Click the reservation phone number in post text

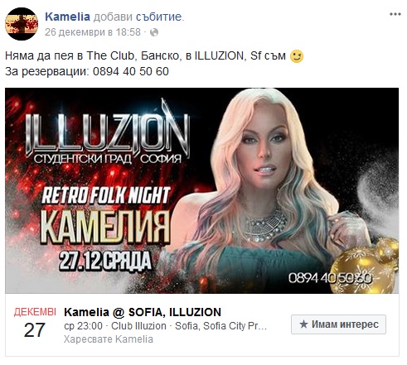131,71
